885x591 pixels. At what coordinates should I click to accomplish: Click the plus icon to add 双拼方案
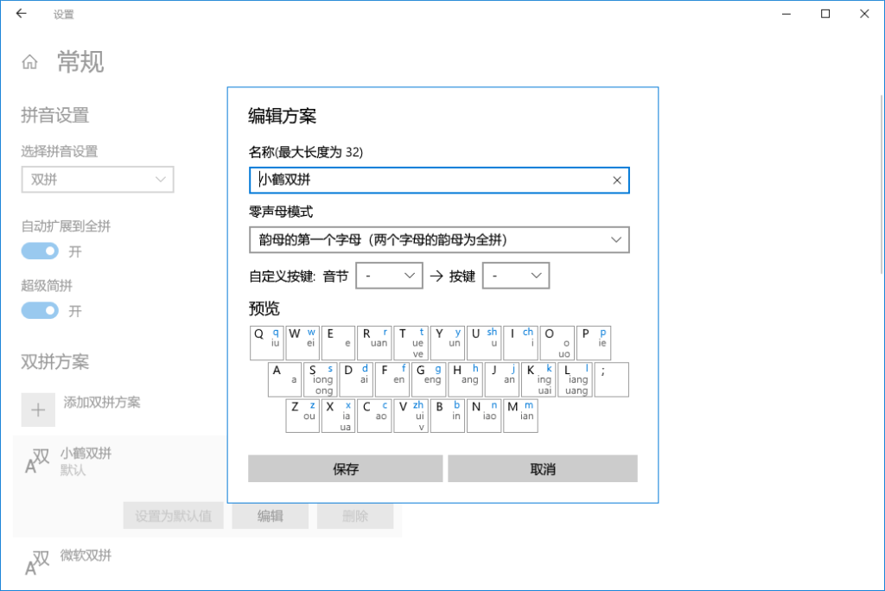[38, 410]
